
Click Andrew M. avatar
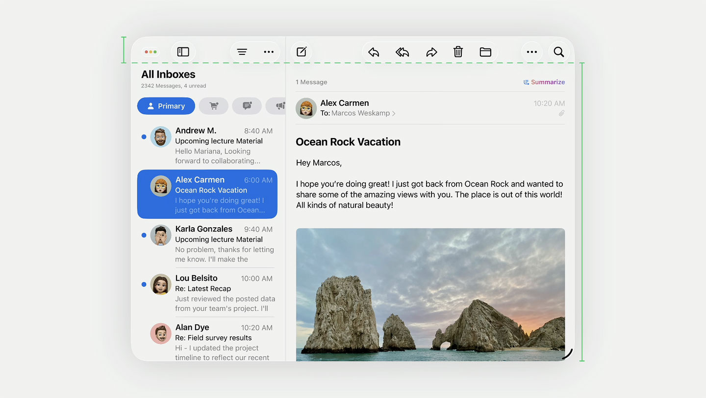pos(161,137)
